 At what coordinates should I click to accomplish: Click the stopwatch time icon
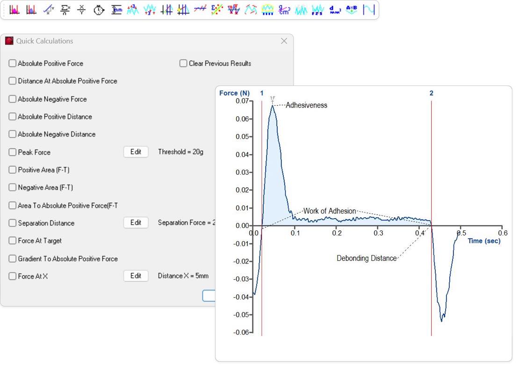coord(99,10)
